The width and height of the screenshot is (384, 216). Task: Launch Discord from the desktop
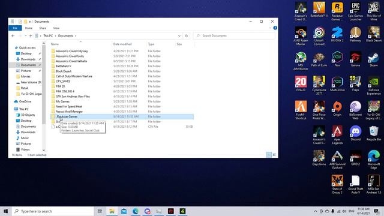(355, 133)
